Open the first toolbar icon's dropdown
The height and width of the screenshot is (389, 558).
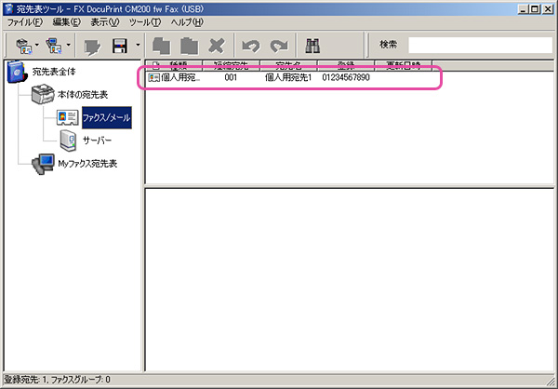(36, 45)
